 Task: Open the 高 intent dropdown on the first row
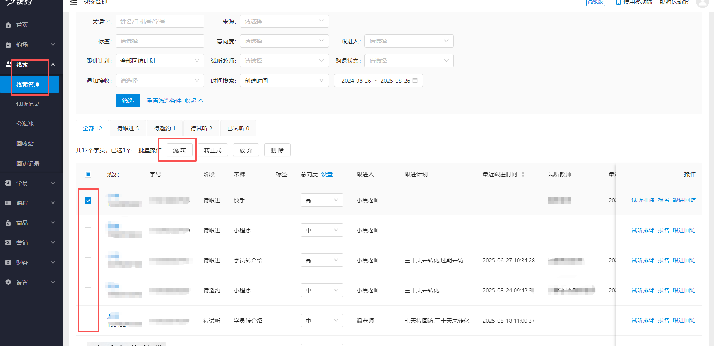(322, 200)
